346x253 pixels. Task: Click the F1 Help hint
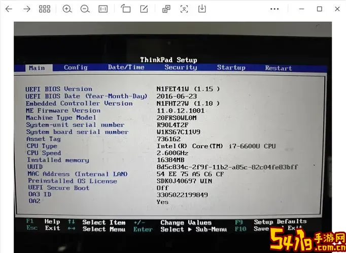click(43, 221)
